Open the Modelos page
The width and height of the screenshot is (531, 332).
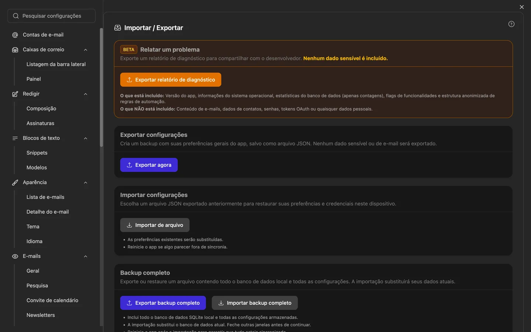(37, 167)
